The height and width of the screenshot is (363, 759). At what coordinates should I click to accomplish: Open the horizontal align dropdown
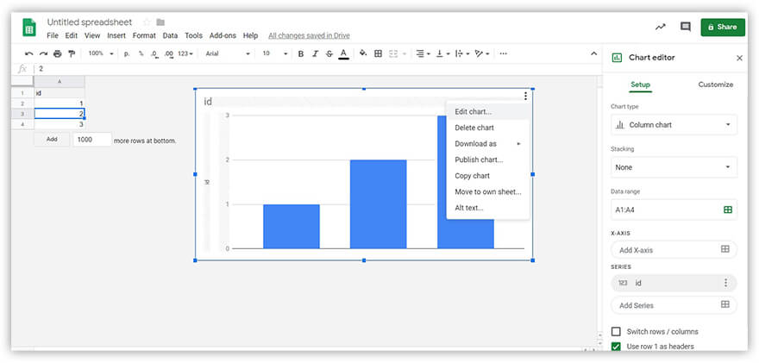pyautogui.click(x=423, y=53)
